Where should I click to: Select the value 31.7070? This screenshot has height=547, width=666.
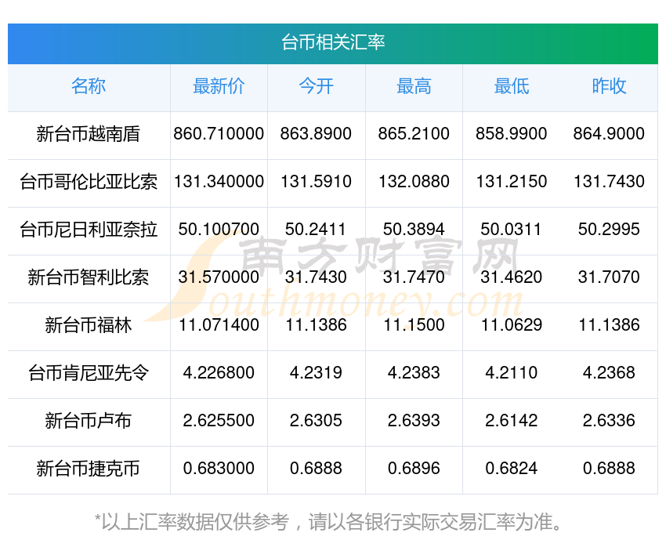[x=609, y=277]
